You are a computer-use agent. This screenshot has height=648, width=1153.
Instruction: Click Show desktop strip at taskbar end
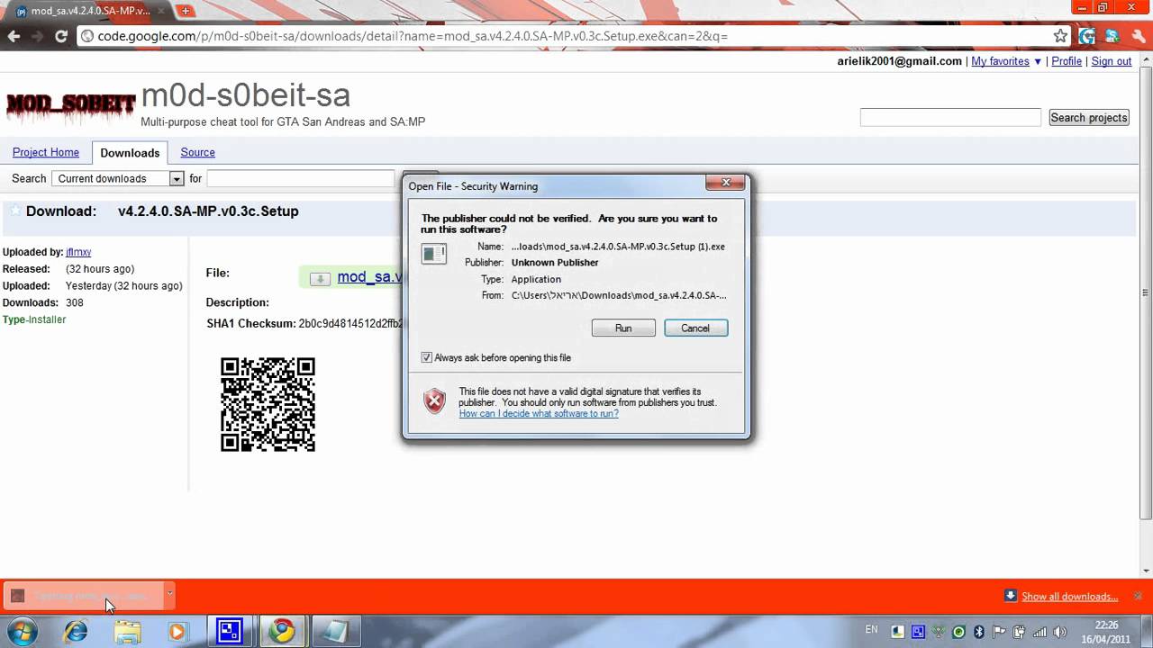[1147, 632]
